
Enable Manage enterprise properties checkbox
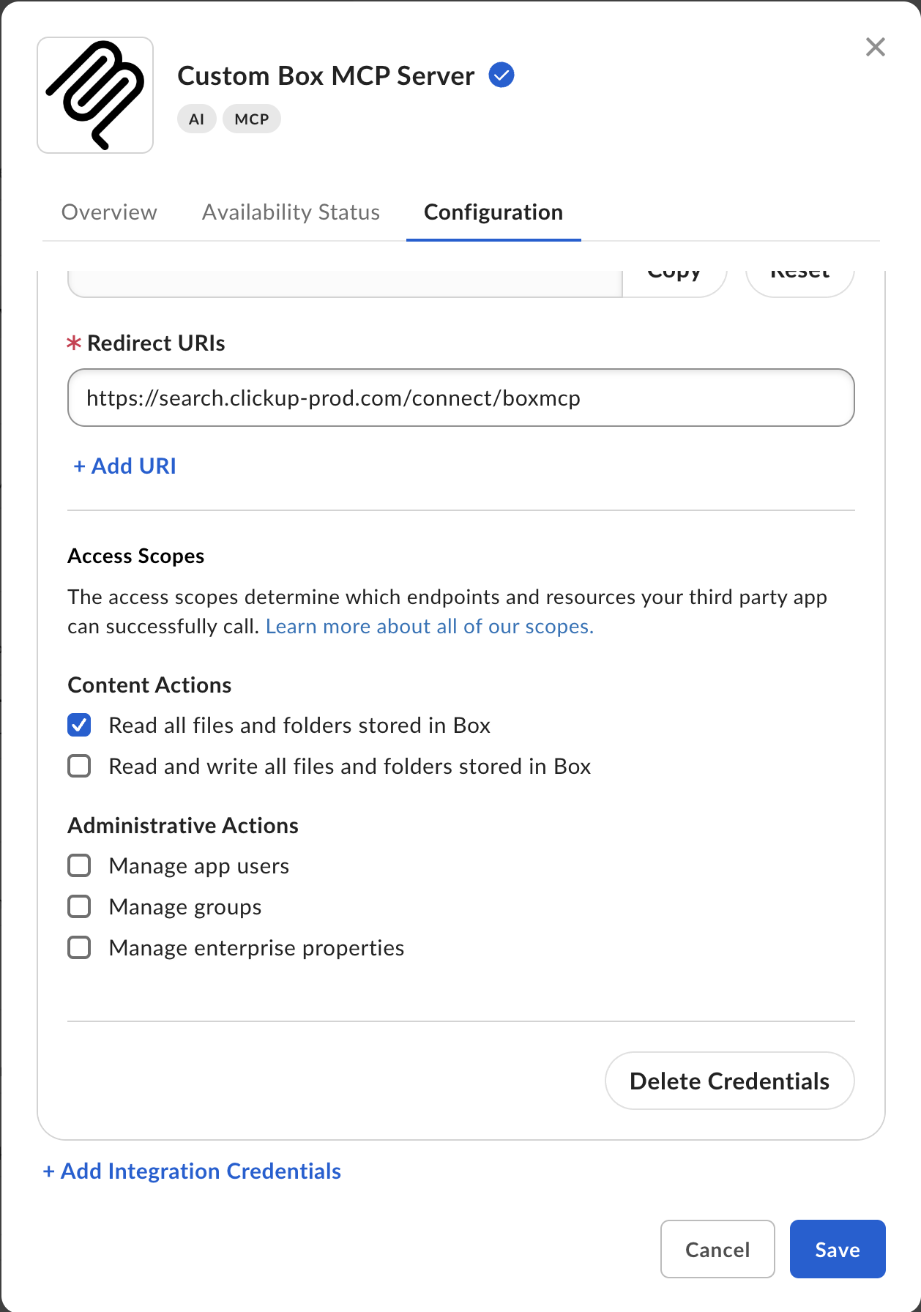[x=79, y=947]
